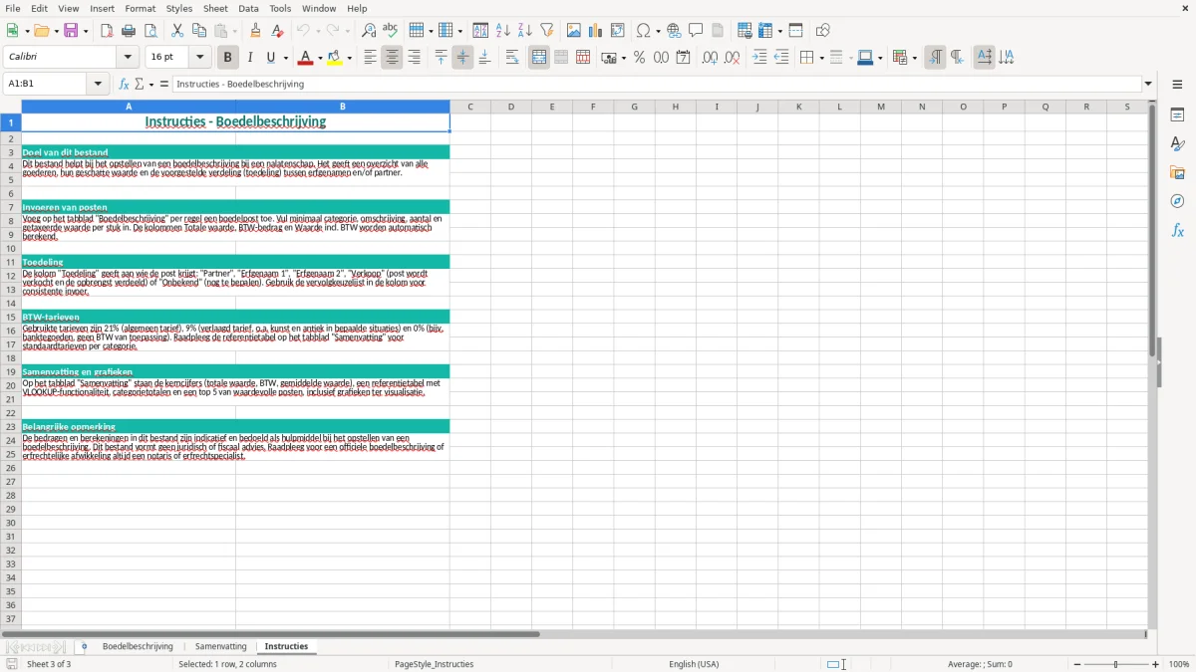Toggle Center Horizontally alignment
The image size is (1196, 672).
392,58
